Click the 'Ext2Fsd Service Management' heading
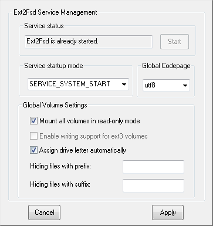 (x=55, y=12)
